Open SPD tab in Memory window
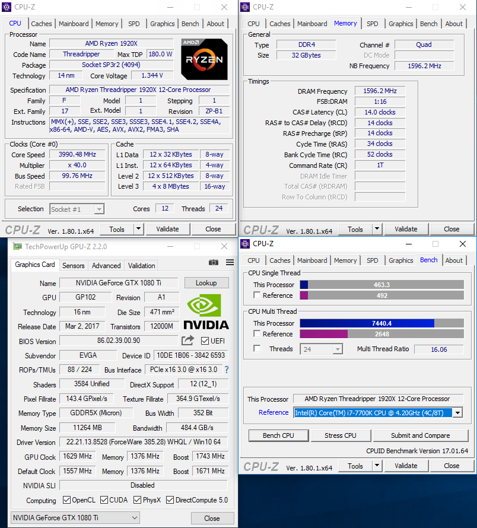This screenshot has height=528, width=477. pos(372,24)
